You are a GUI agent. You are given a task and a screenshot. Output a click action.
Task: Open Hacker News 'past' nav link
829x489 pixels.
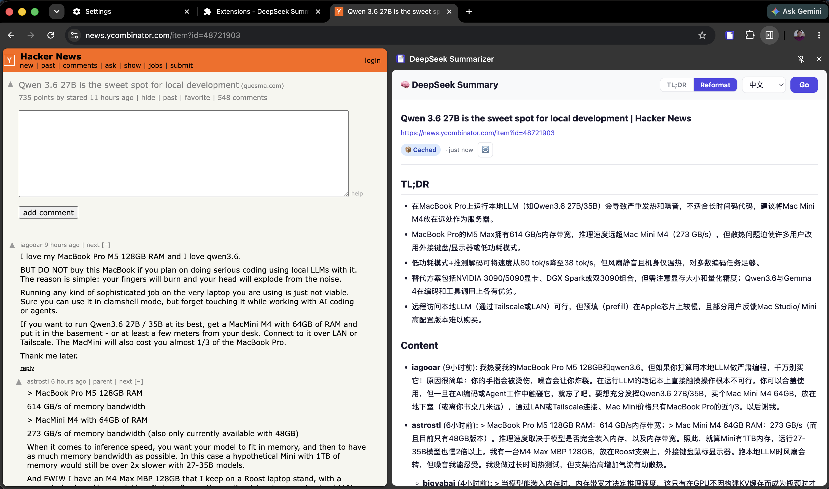coord(48,65)
